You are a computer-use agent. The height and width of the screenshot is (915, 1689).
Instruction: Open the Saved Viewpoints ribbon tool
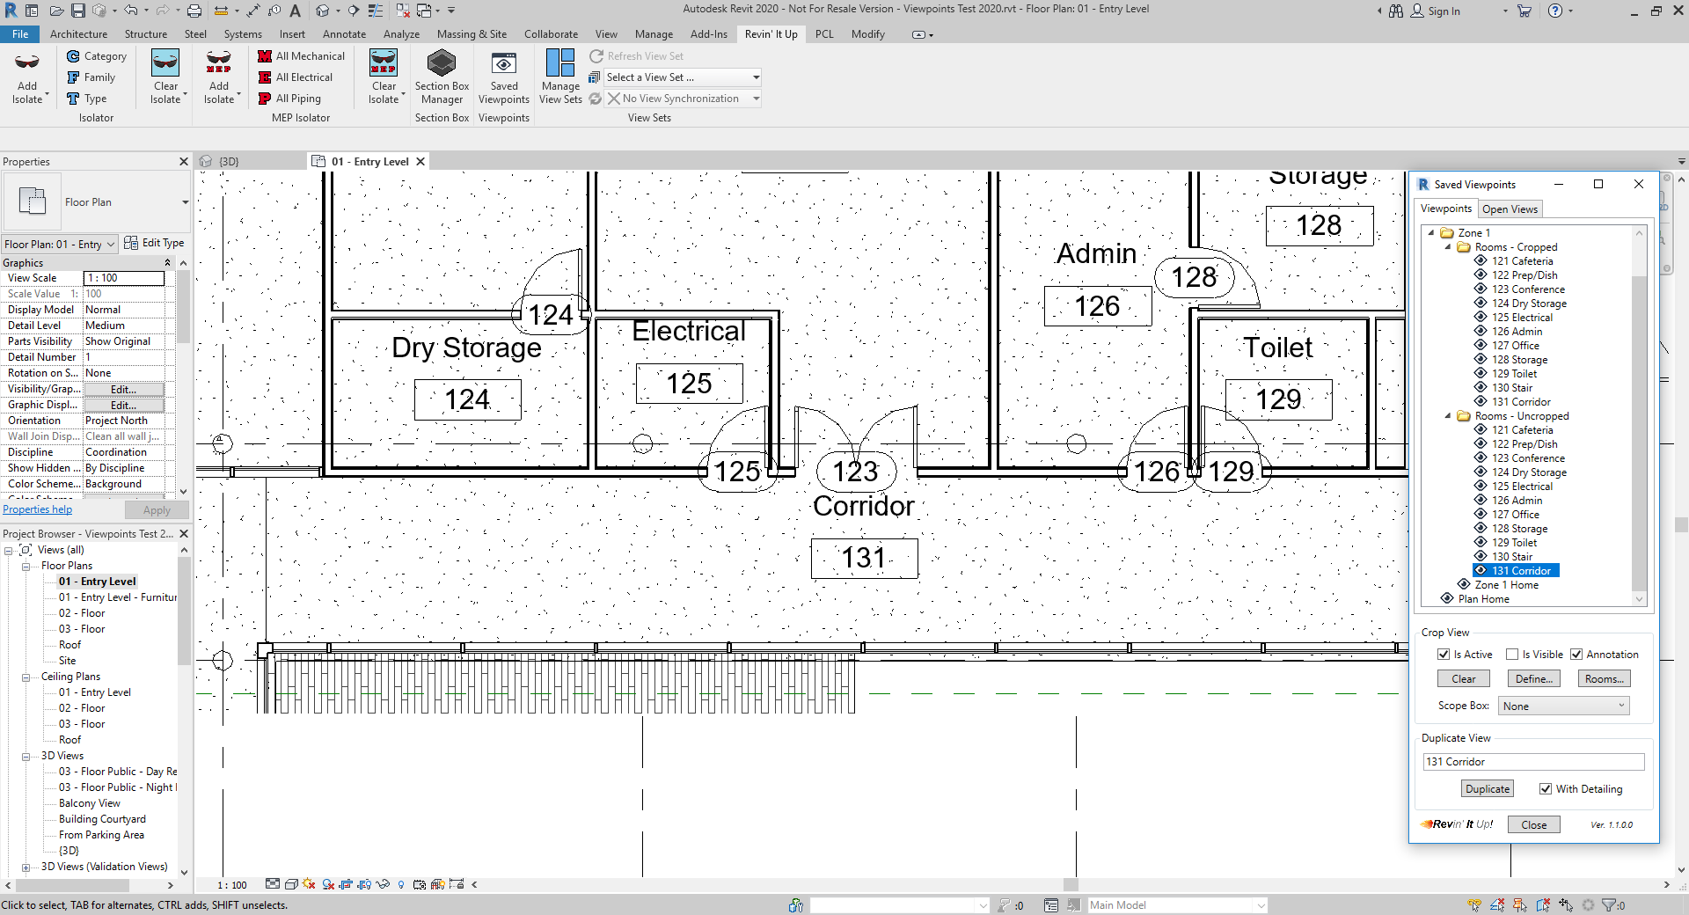point(504,77)
